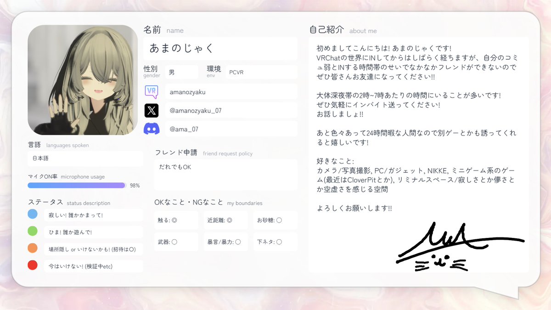This screenshot has height=310, width=551.
Task: Click the VRChat ID field amanozyaku
Action: (231, 92)
